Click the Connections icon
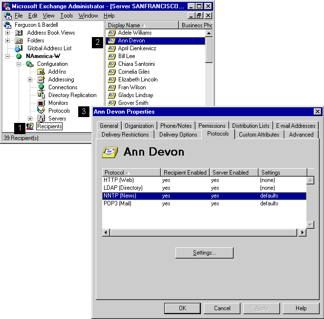 41,87
